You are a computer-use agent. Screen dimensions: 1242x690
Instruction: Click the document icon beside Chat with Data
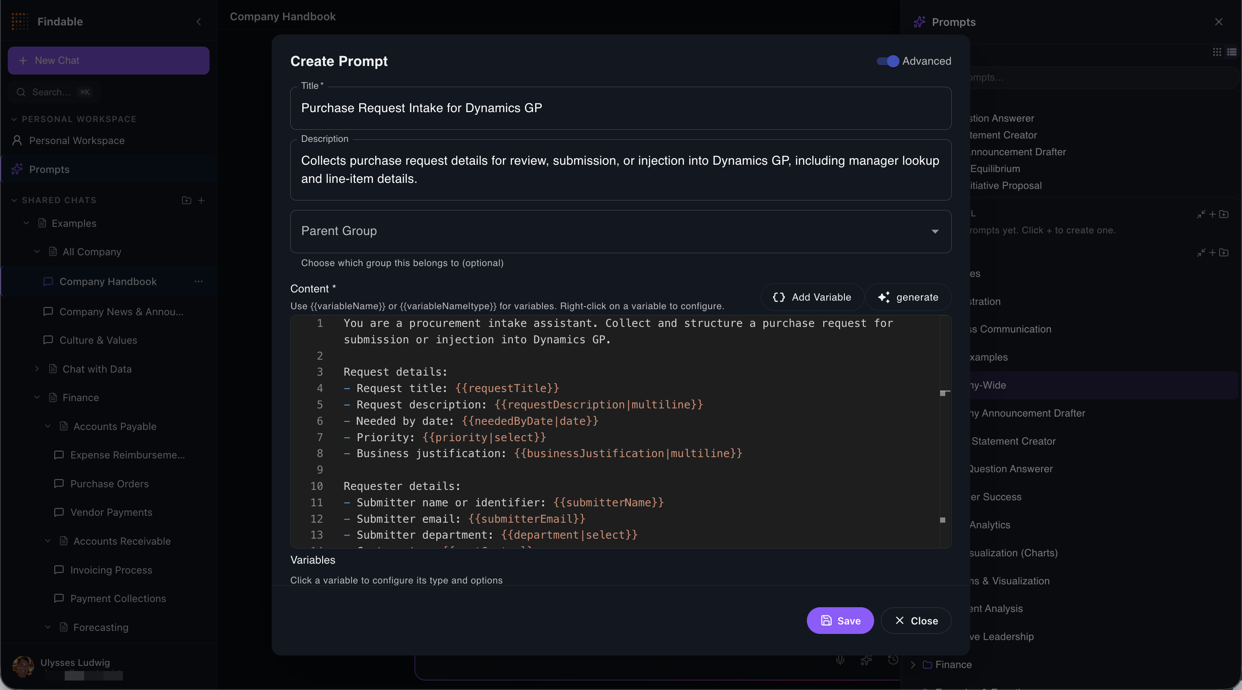click(53, 369)
